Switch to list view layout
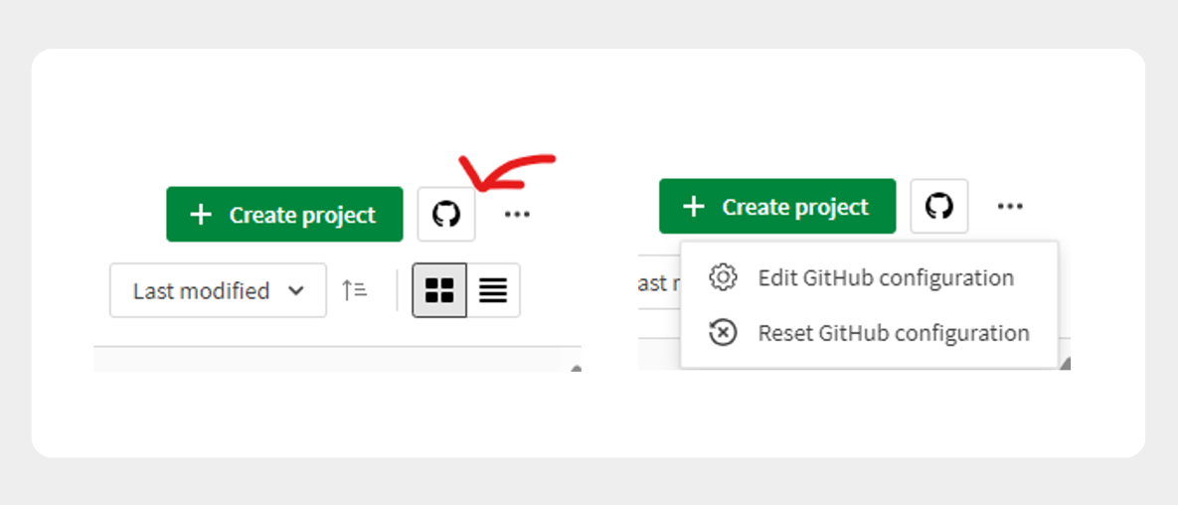Screen dimensions: 1178x505 493,290
